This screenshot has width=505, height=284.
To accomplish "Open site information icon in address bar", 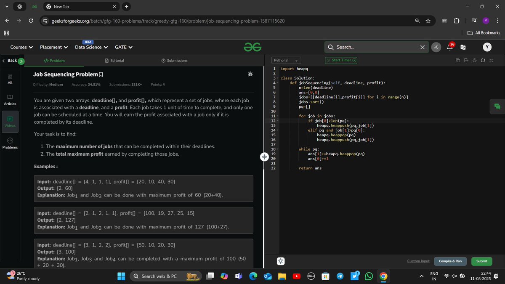I will point(45,21).
